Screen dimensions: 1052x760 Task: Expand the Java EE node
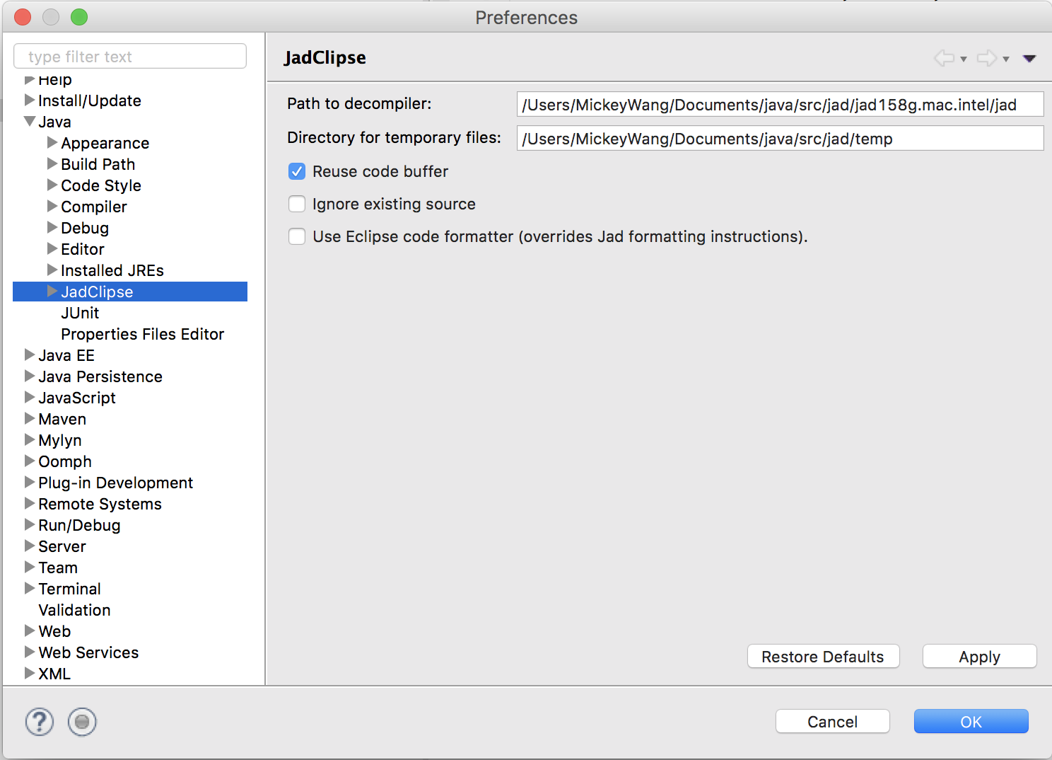[x=30, y=355]
